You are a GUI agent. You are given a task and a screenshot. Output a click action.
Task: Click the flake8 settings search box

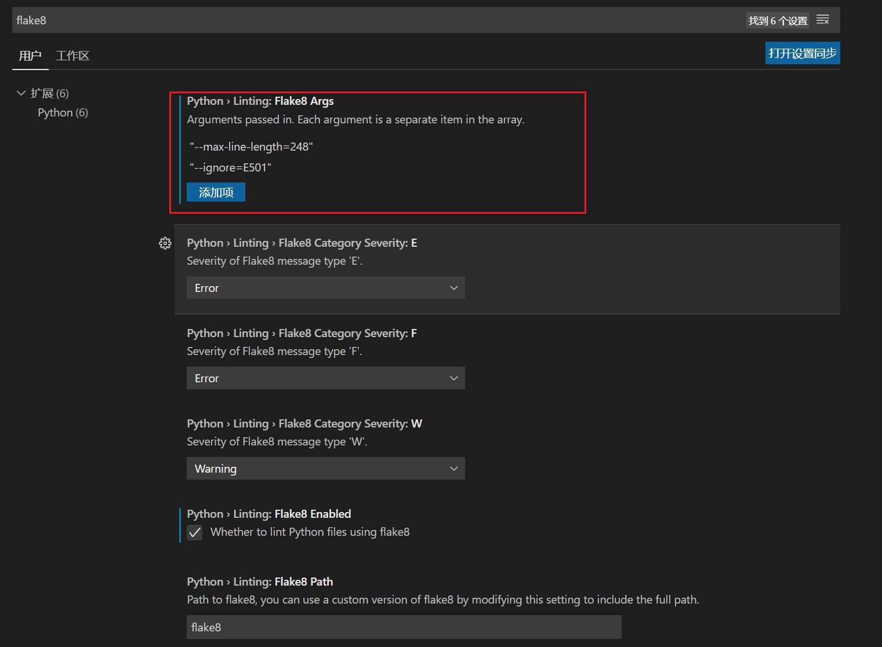pyautogui.click(x=371, y=20)
